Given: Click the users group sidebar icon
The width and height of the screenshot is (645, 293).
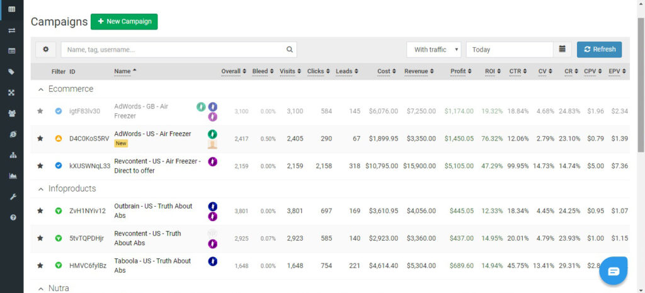Looking at the screenshot, I should (11, 113).
